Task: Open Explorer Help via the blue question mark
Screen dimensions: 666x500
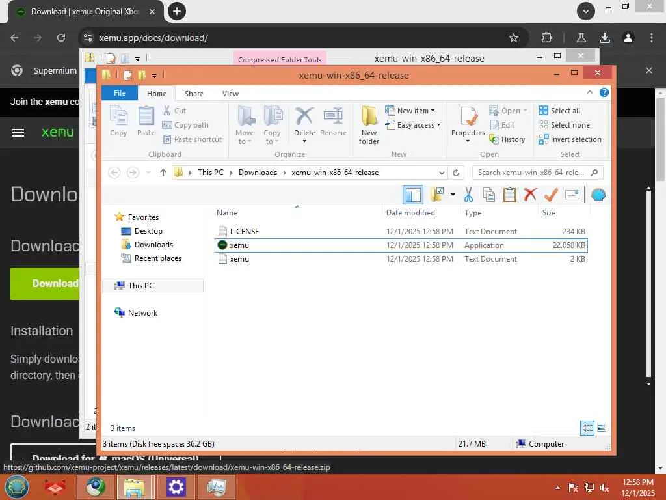Action: point(604,92)
